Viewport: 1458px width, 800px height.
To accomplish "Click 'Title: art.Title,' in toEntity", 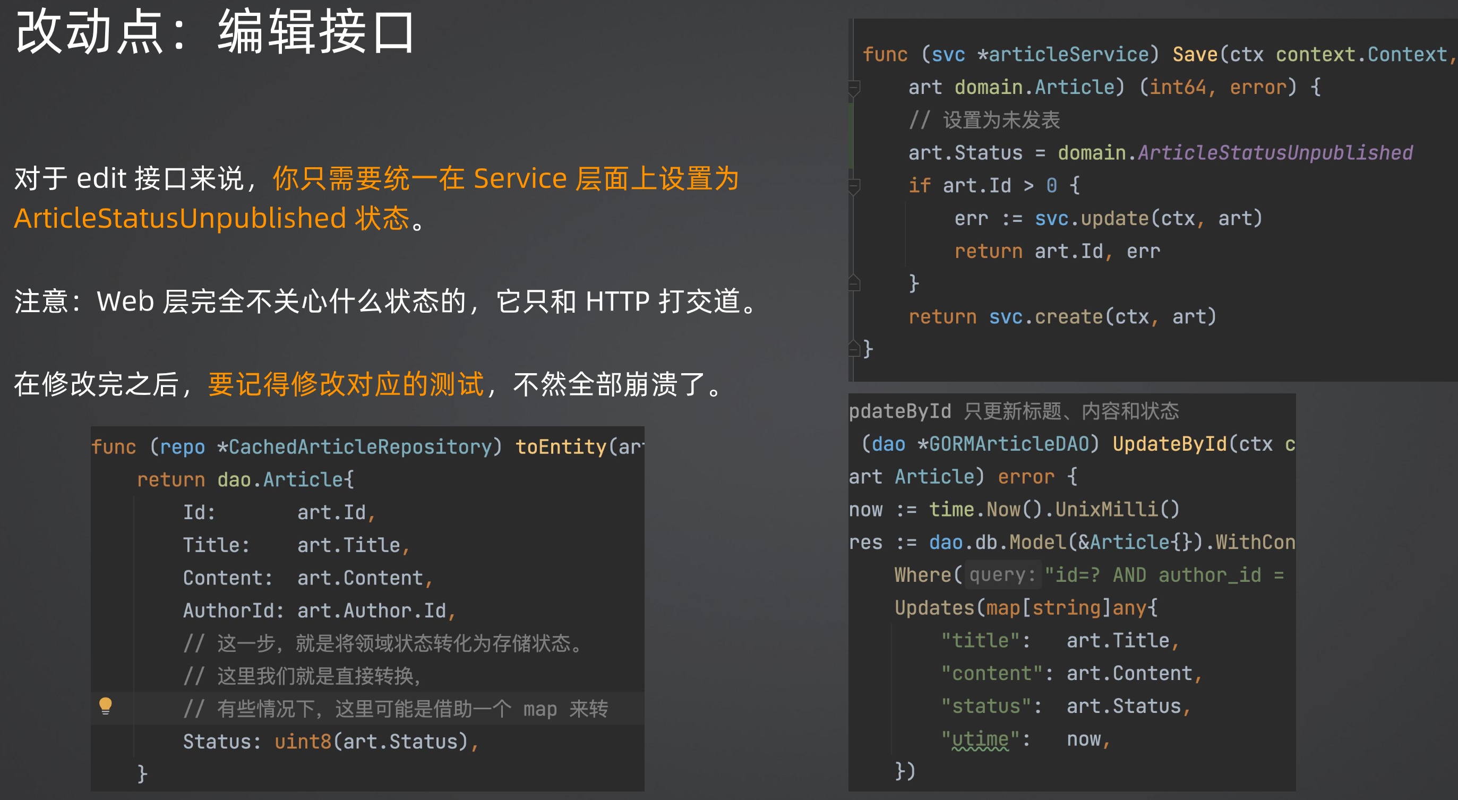I will tap(297, 546).
